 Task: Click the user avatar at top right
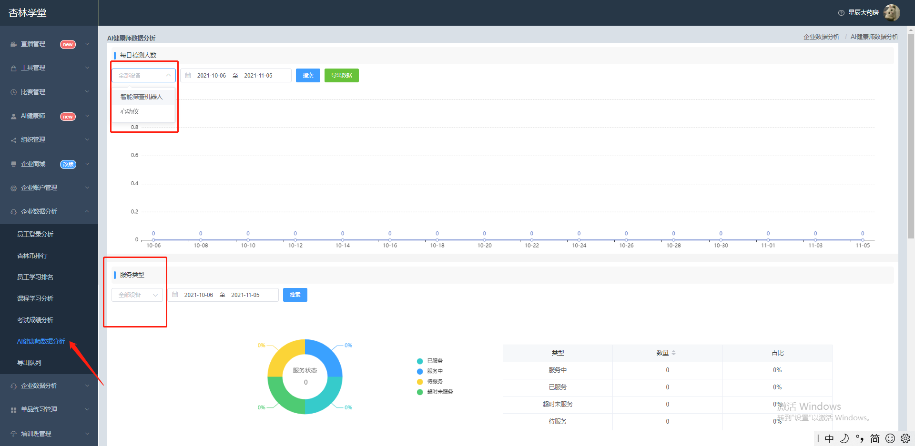pos(892,13)
